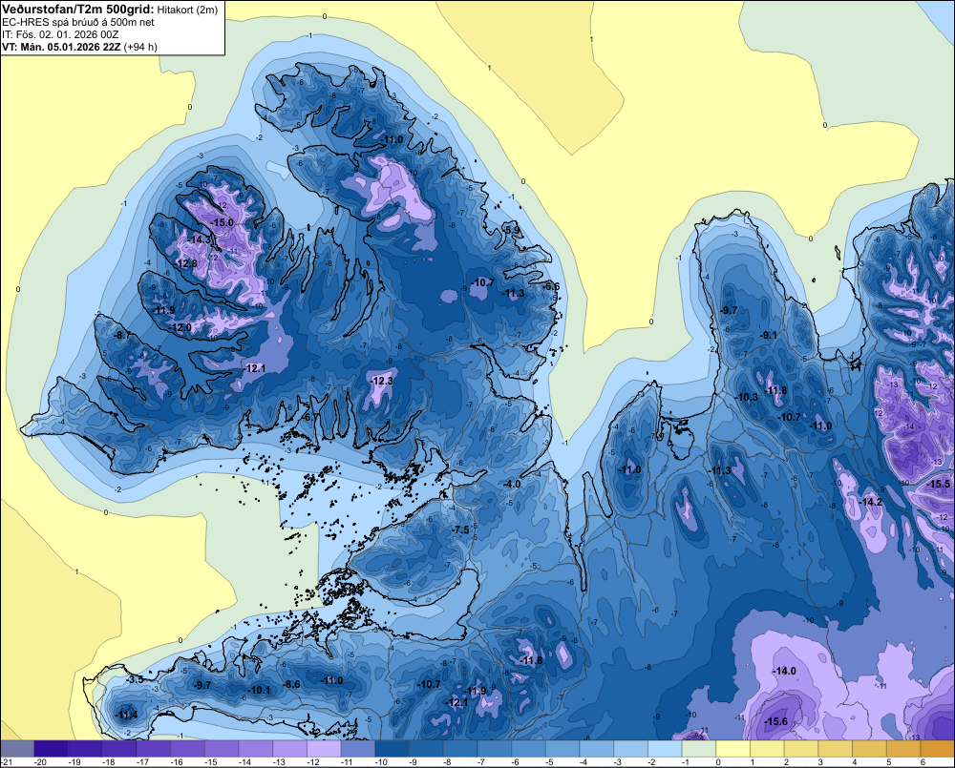The width and height of the screenshot is (955, 768).
Task: Click the -10.1 temperature label
Action: [260, 690]
